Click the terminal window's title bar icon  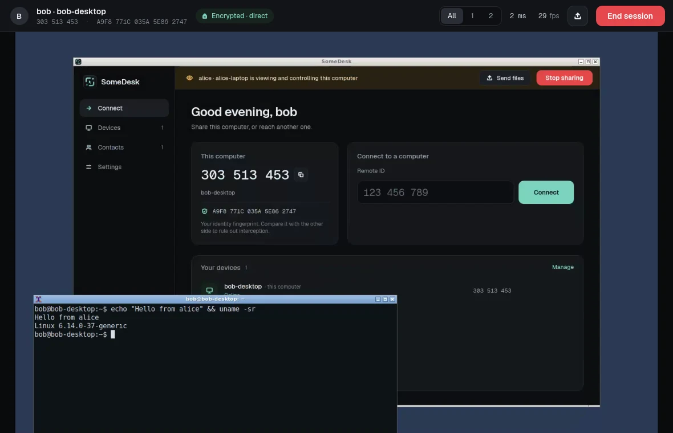[38, 299]
